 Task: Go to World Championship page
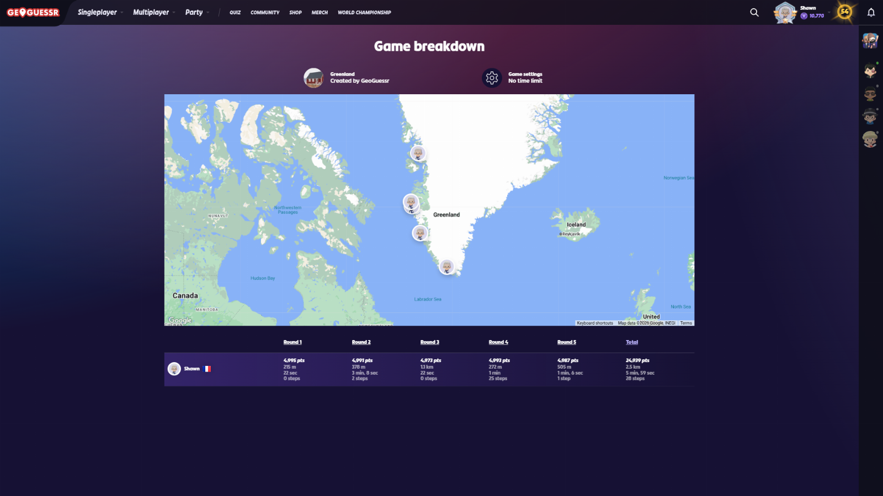click(x=364, y=12)
